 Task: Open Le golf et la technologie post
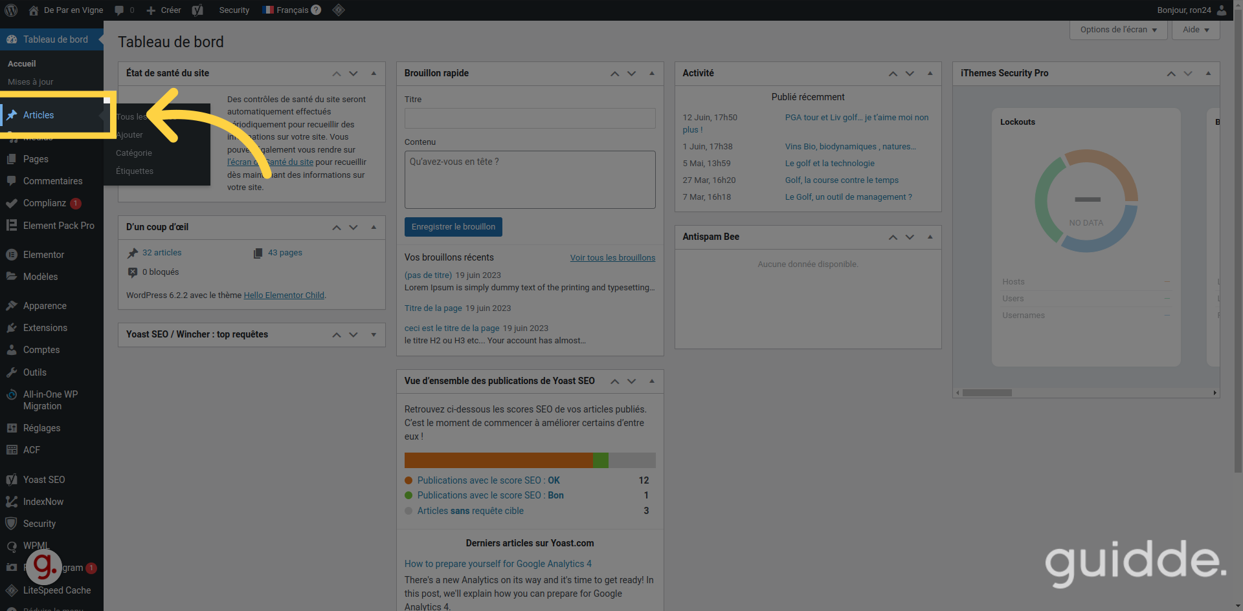pyautogui.click(x=829, y=164)
